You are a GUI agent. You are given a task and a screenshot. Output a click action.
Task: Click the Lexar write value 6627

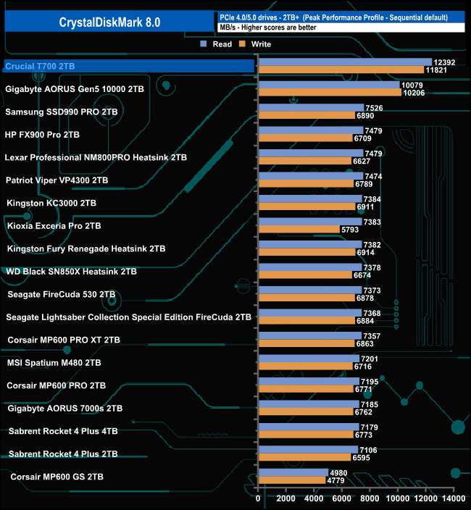click(x=362, y=161)
